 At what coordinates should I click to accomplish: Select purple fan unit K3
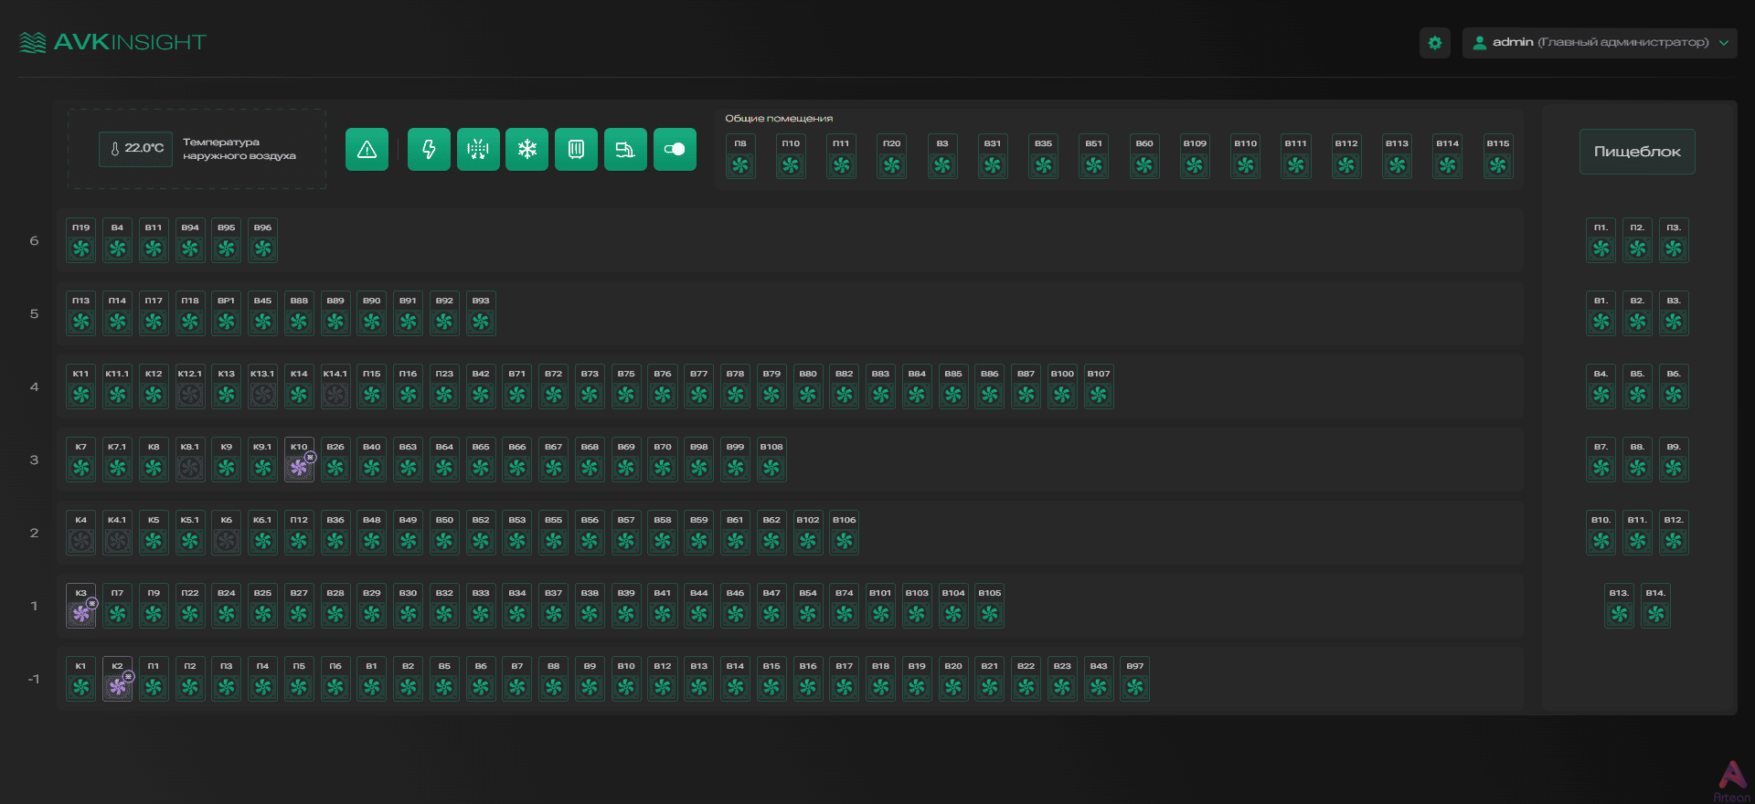[x=81, y=606]
